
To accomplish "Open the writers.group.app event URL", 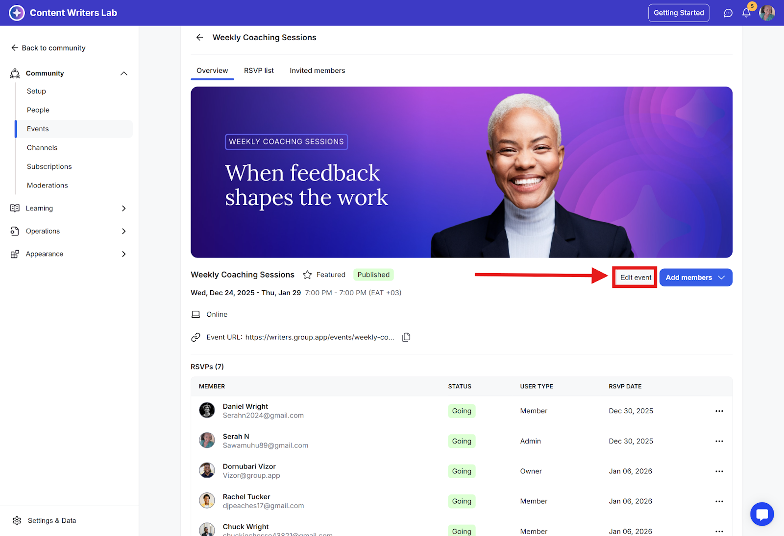I will [x=319, y=337].
